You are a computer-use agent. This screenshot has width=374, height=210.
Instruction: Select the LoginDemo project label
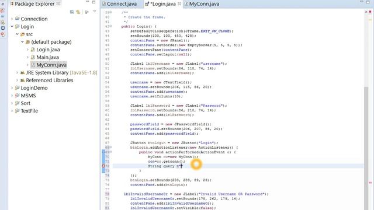pyautogui.click(x=34, y=88)
